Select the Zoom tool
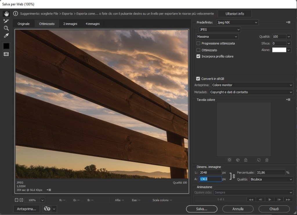 coord(6,28)
